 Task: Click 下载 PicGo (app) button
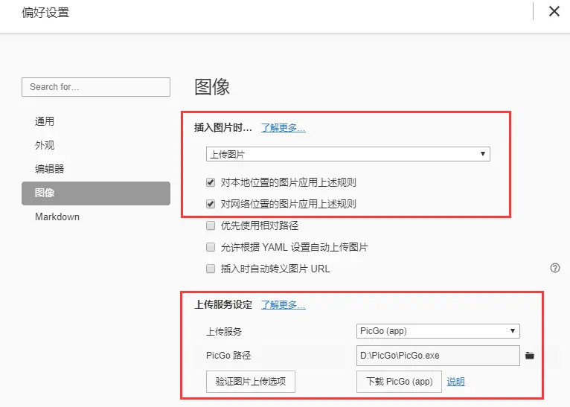399,382
